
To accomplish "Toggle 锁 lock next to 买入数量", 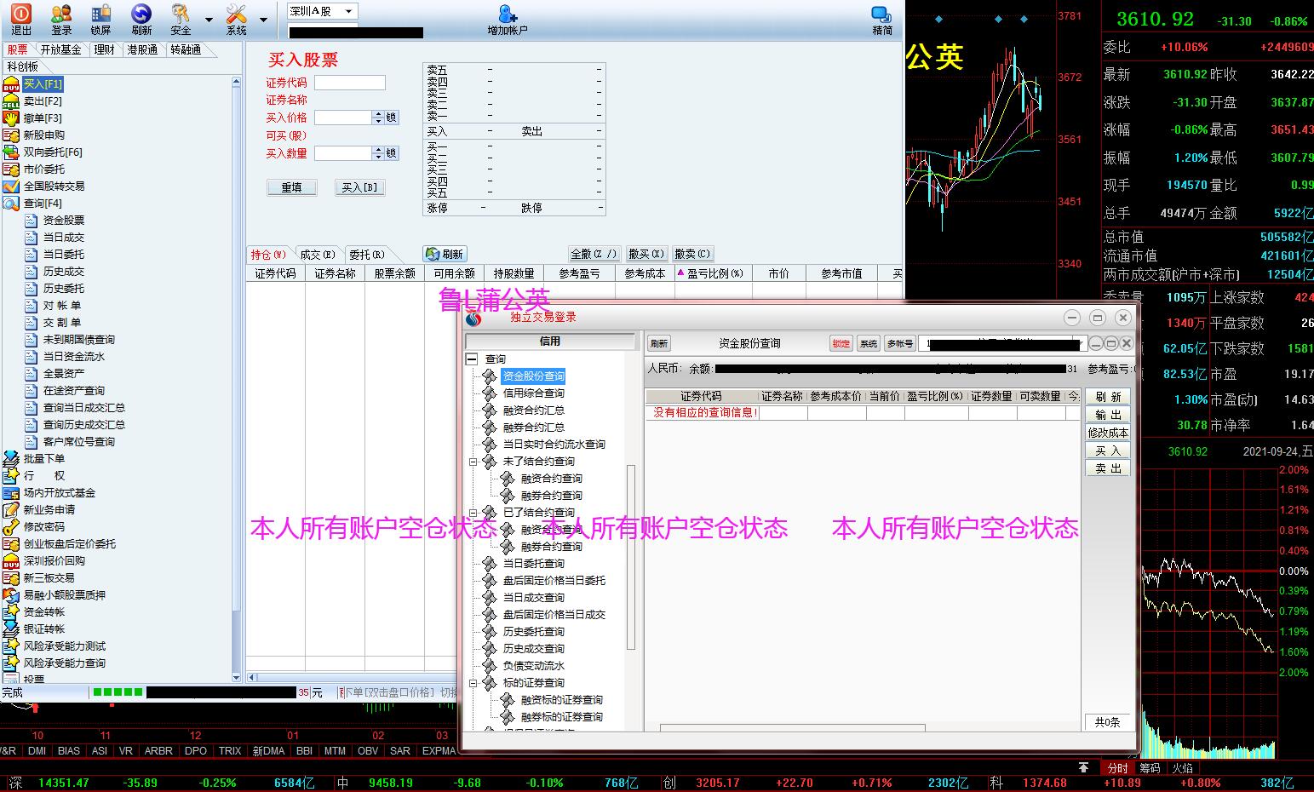I will point(392,153).
